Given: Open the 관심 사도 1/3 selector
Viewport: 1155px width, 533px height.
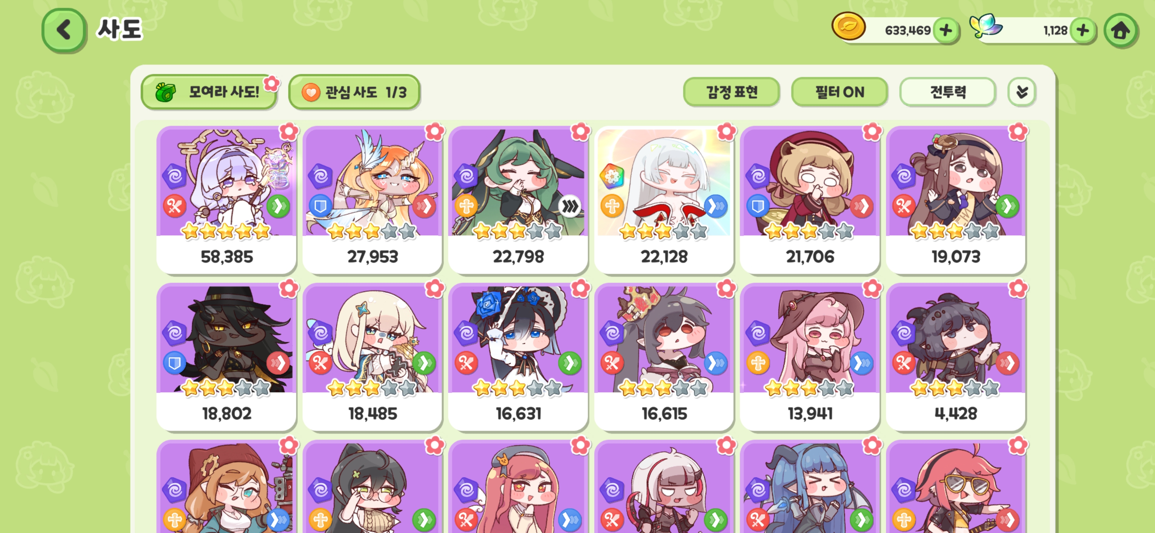Looking at the screenshot, I should click(x=354, y=92).
